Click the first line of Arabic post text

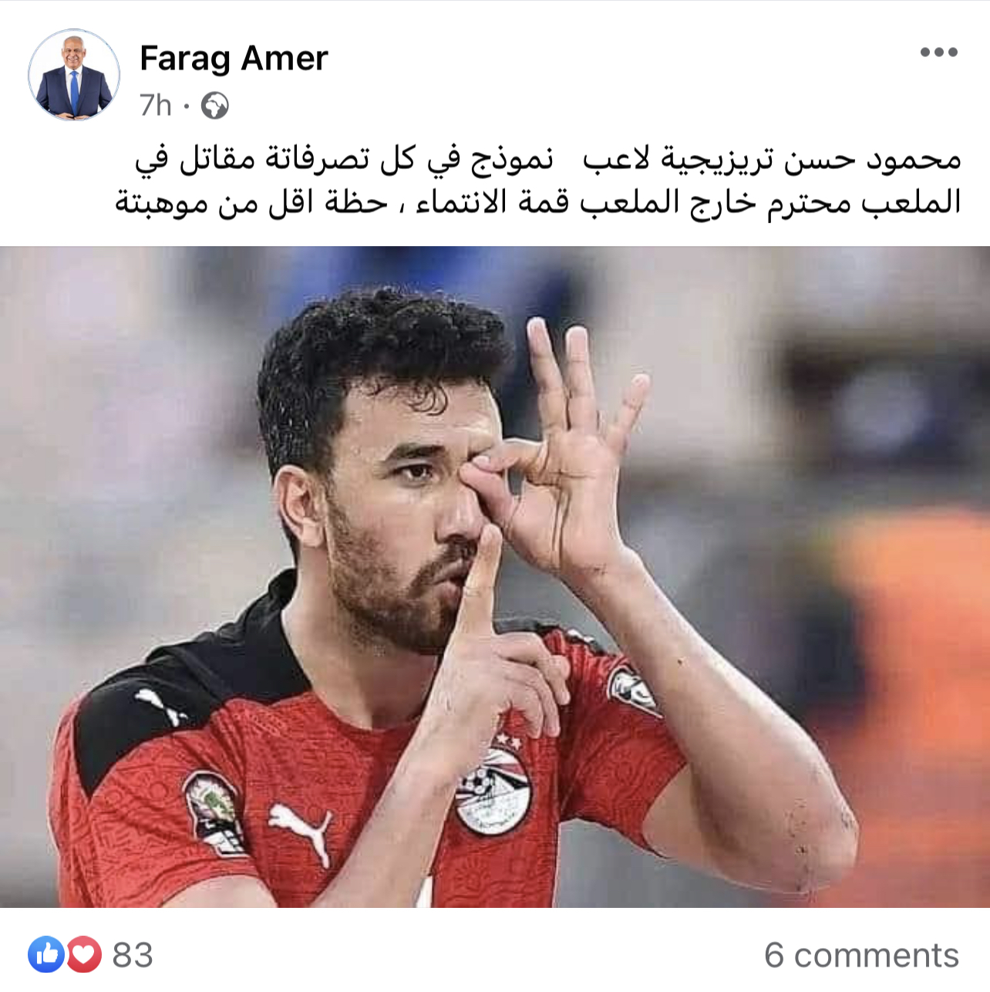[x=547, y=158]
